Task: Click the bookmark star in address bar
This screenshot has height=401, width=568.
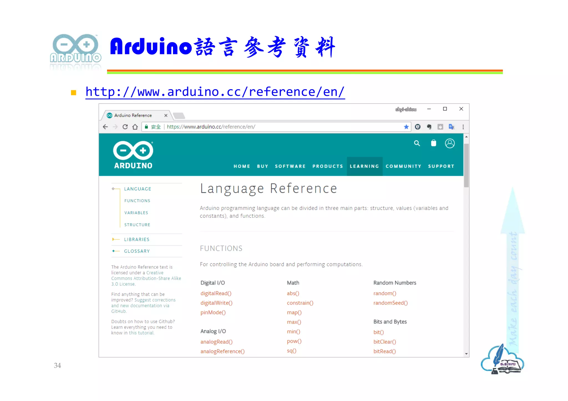Action: [x=406, y=127]
